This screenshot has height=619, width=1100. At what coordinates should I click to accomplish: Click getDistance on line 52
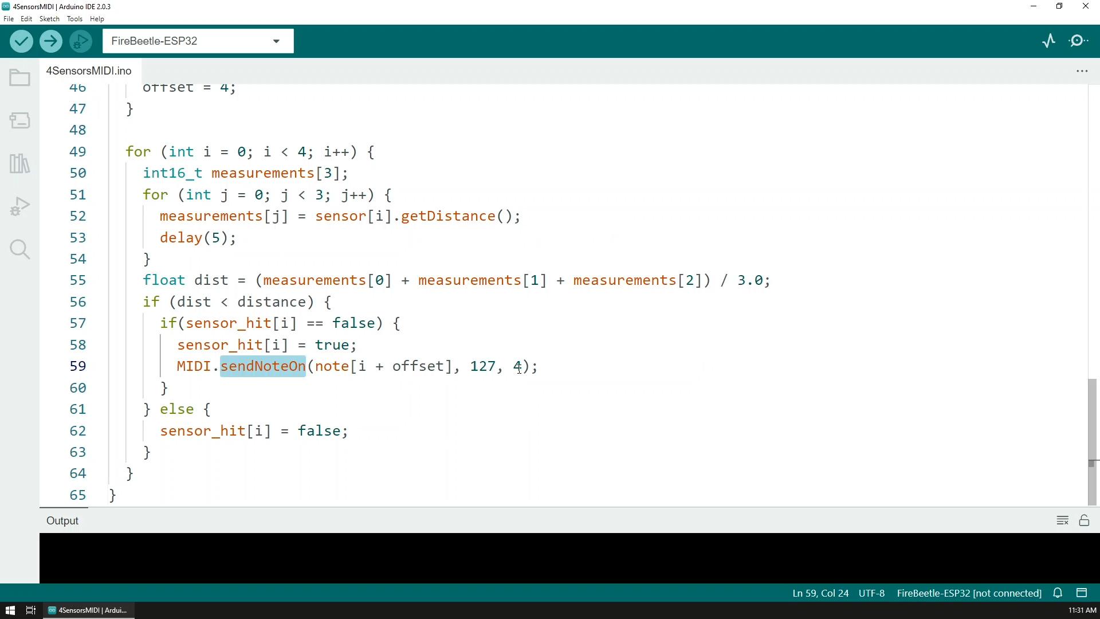click(x=448, y=216)
